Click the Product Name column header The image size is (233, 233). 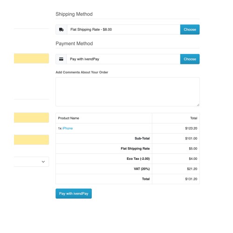tap(69, 118)
